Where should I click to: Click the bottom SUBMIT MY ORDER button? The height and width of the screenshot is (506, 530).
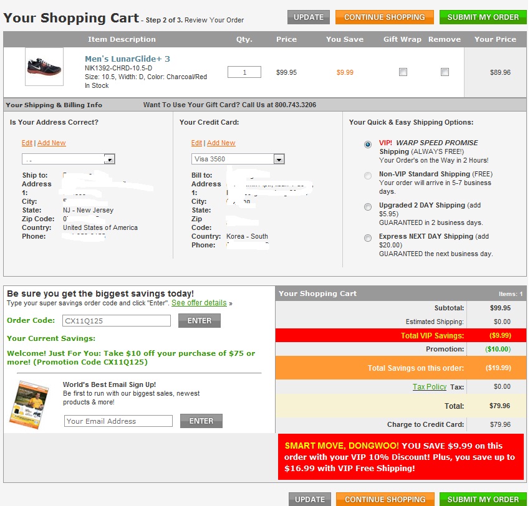pos(483,499)
